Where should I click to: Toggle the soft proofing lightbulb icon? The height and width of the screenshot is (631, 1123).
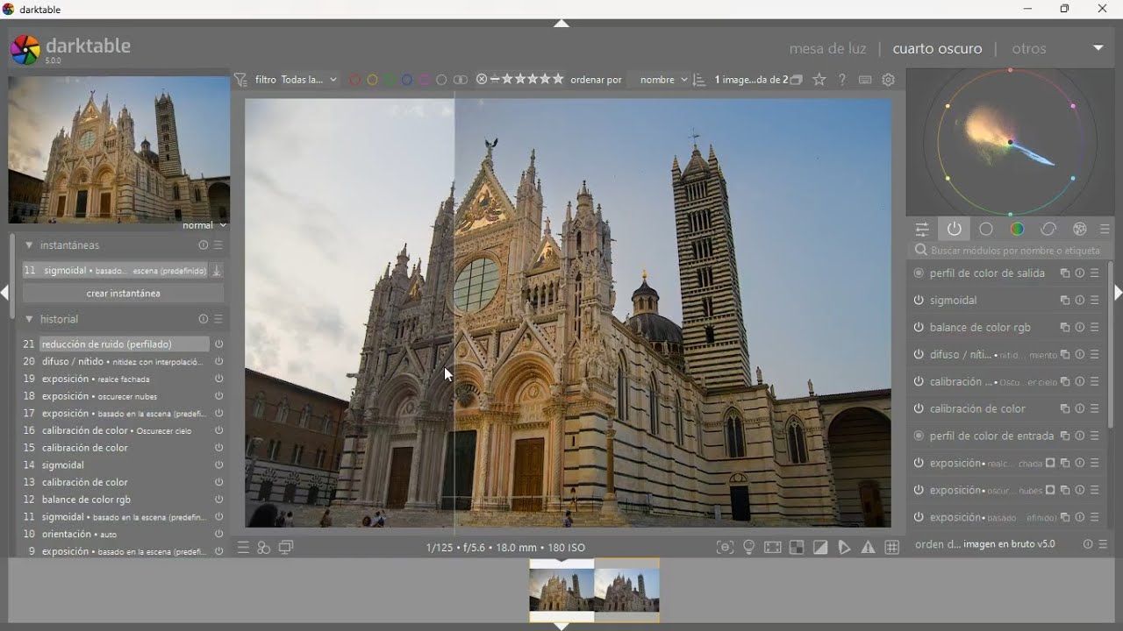(749, 548)
